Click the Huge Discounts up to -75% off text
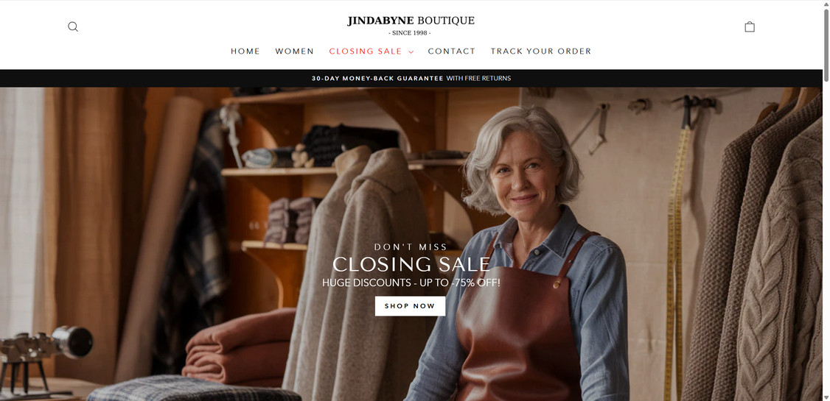830x401 pixels. click(411, 283)
